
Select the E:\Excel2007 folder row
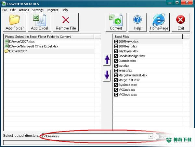49,51
